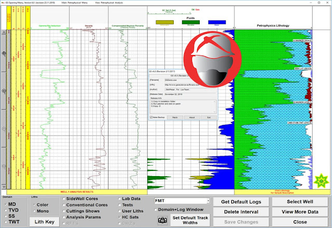Screen dimensions: 332x228
Task: Open View Petrophysical Analysis menu
Action: 109,3
